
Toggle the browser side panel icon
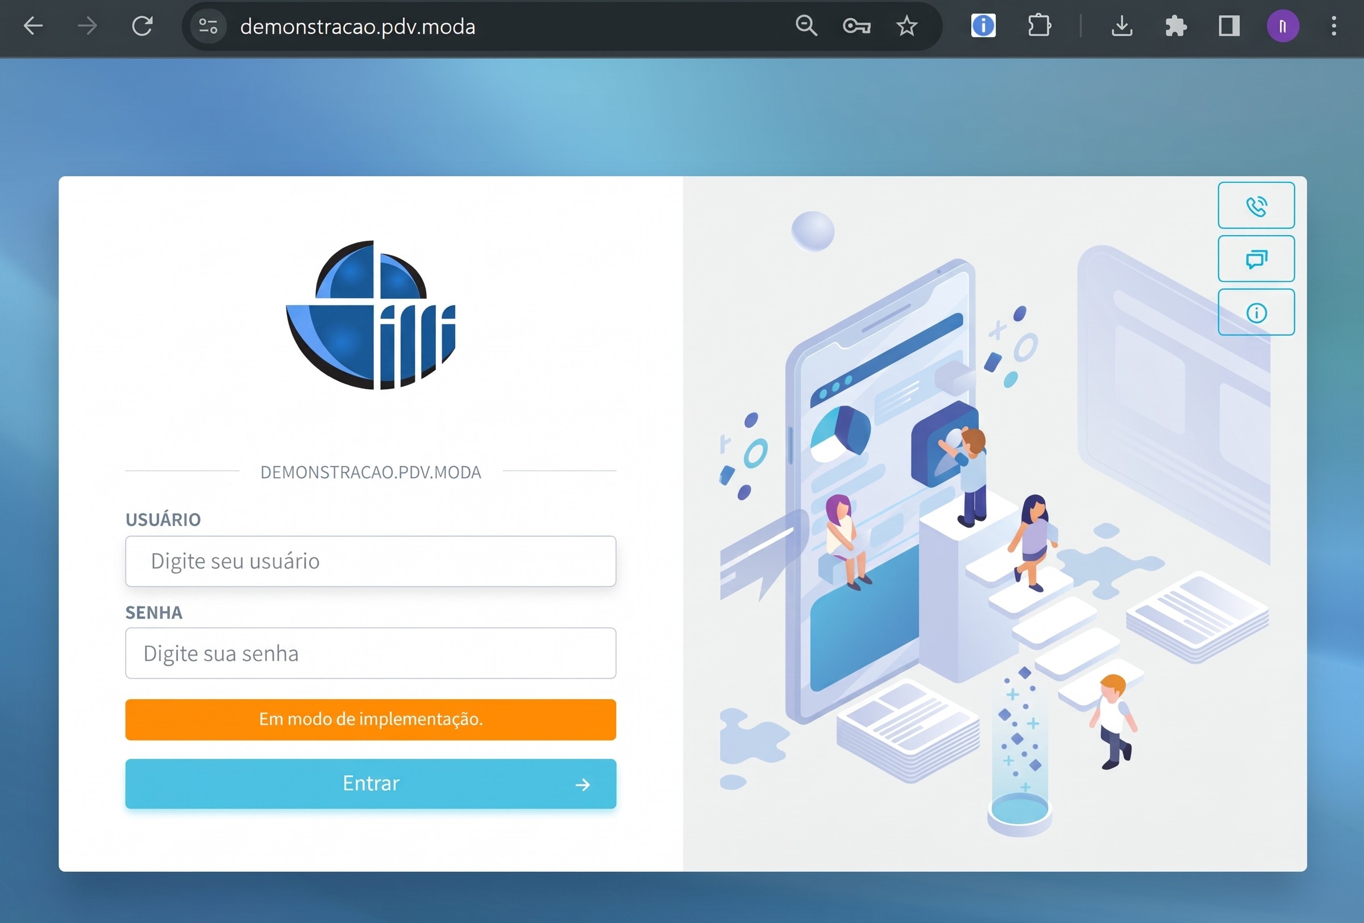pyautogui.click(x=1229, y=26)
